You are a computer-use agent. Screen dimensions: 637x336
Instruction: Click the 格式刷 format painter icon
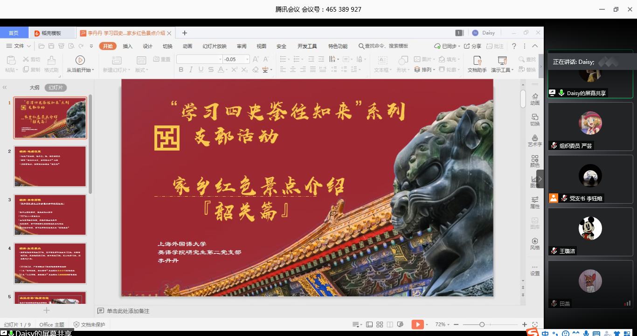pos(51,64)
